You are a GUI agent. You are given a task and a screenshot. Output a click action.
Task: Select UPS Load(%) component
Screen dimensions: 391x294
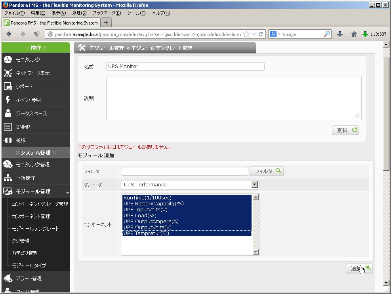pyautogui.click(x=187, y=216)
